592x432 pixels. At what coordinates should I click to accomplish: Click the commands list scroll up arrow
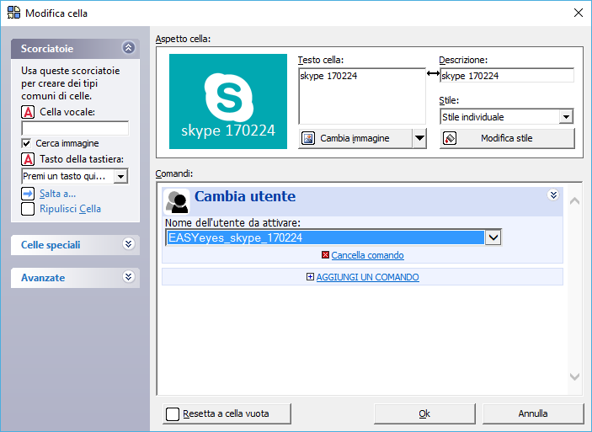pyautogui.click(x=574, y=201)
